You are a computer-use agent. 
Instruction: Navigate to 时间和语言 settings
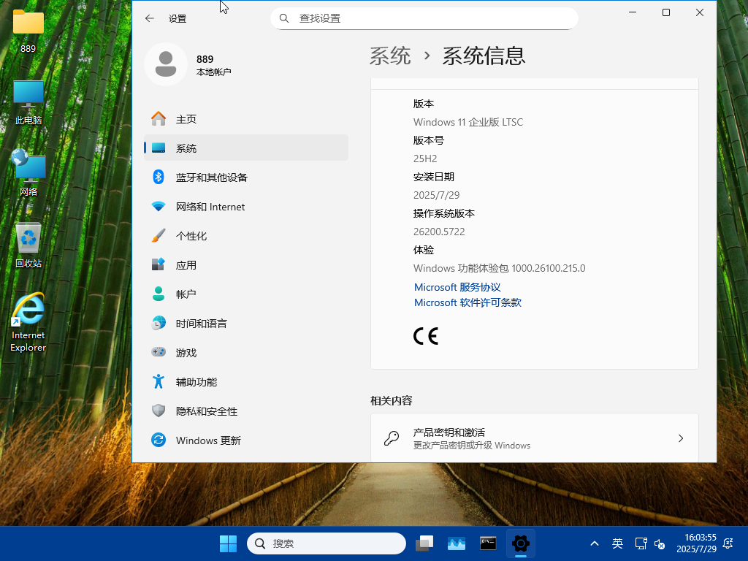(246, 324)
